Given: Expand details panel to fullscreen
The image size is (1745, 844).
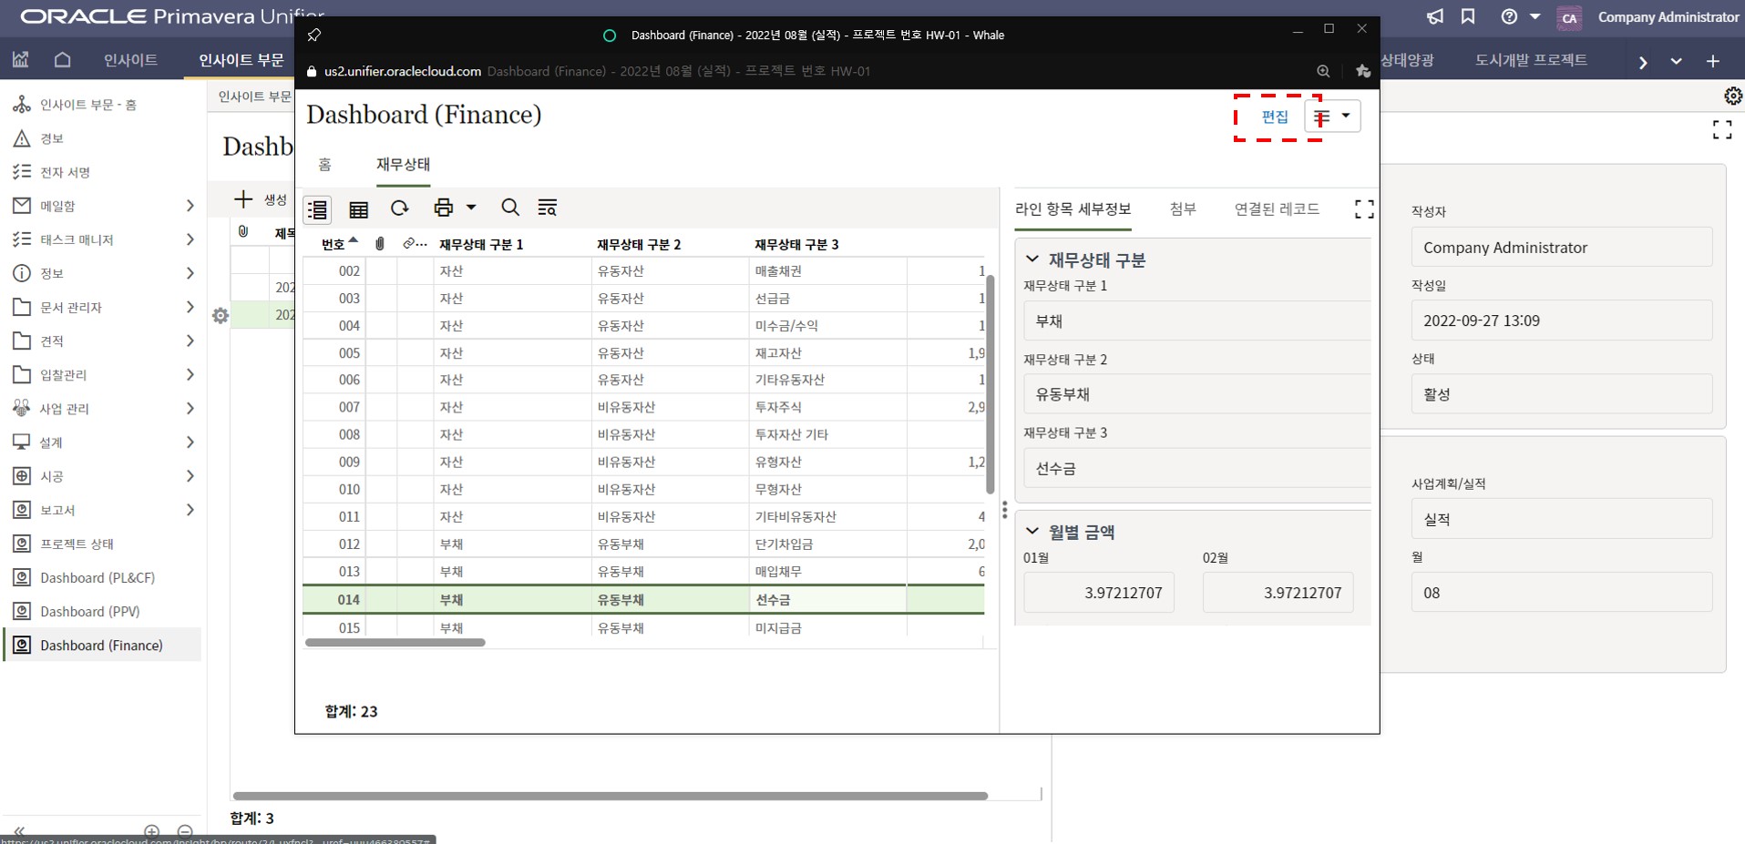Looking at the screenshot, I should 1363,209.
